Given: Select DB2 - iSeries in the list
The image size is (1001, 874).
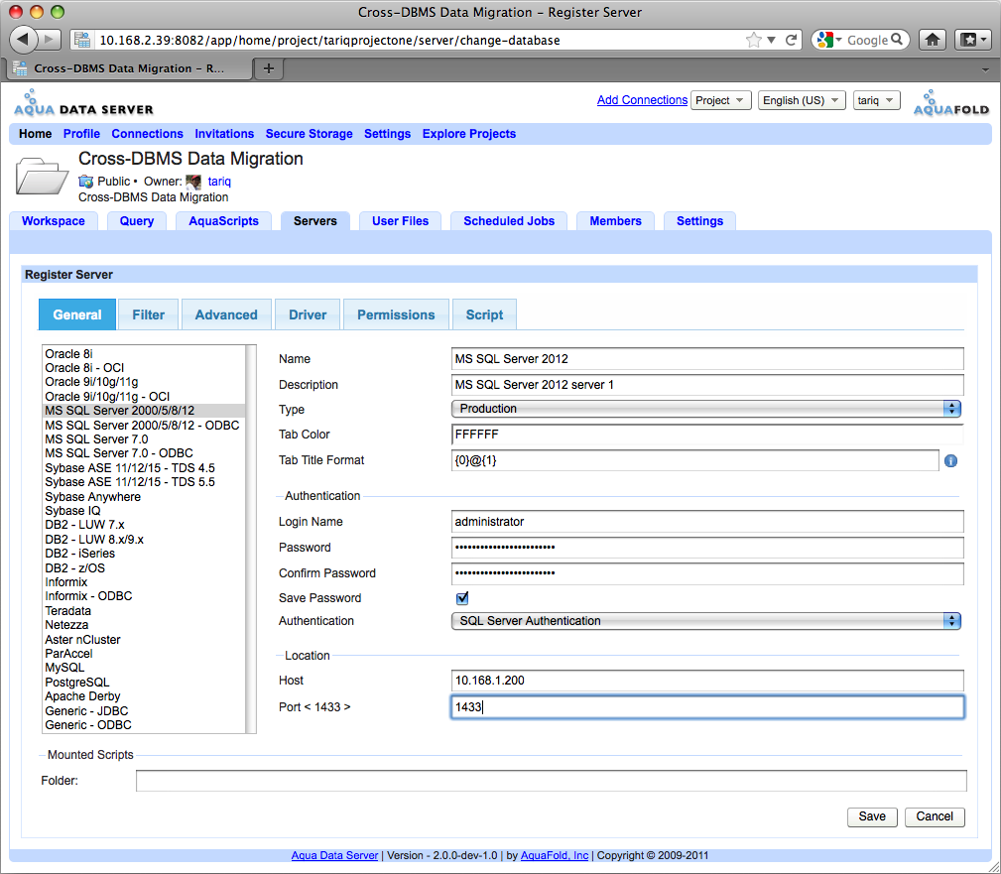Looking at the screenshot, I should [x=144, y=554].
